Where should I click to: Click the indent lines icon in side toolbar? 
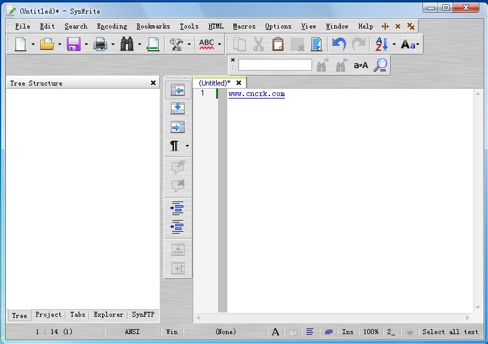(177, 208)
